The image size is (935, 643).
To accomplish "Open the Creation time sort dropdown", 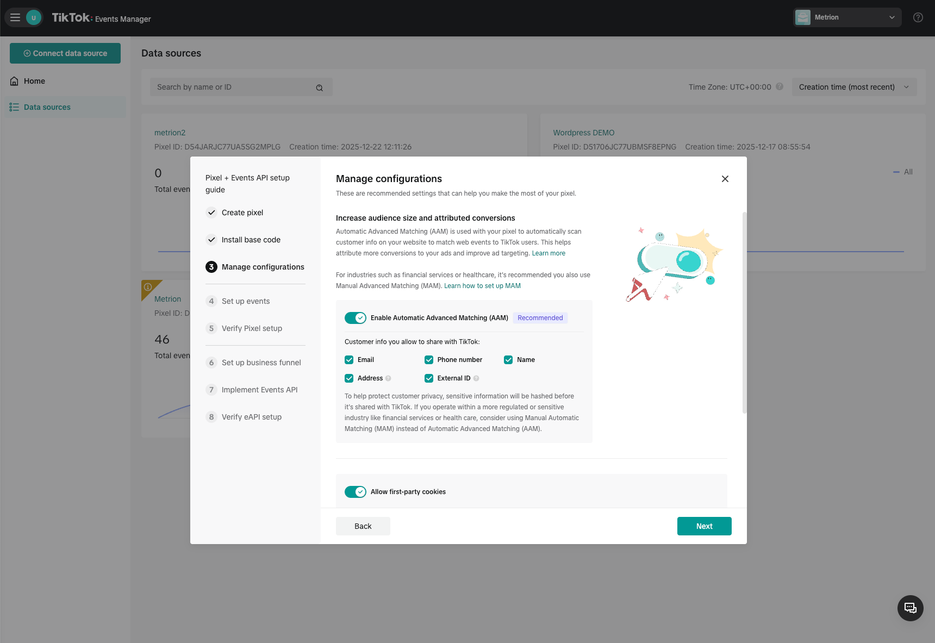I will (854, 87).
